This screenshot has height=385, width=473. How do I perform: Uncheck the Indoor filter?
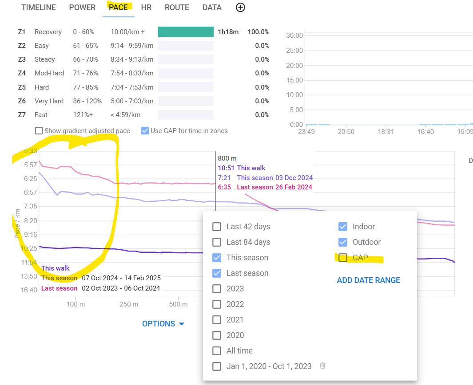pos(343,227)
